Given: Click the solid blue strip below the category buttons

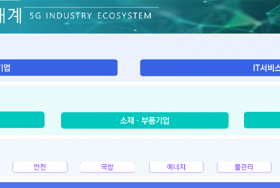Looking at the screenshot, I should [x=140, y=185].
